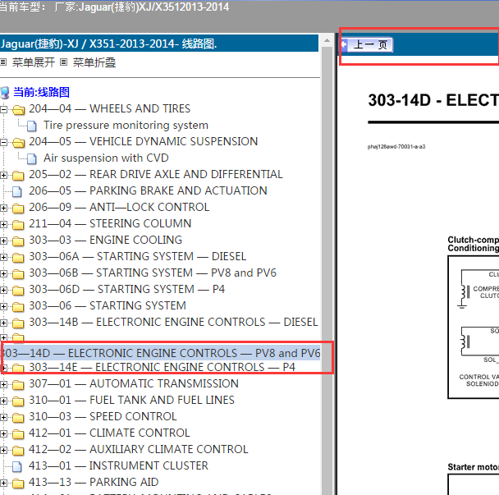Expand 413—13 PARKING AID node
This screenshot has height=495, width=499.
point(3,484)
